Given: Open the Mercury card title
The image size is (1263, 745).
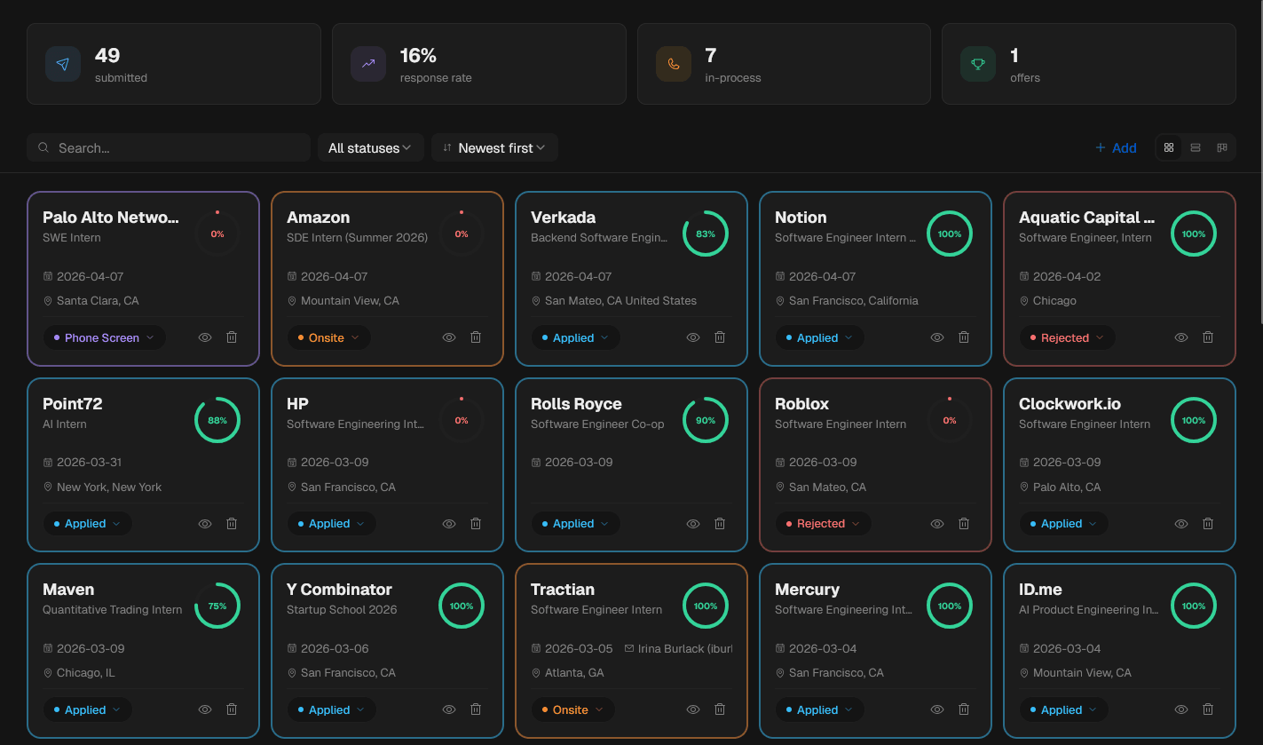Looking at the screenshot, I should pyautogui.click(x=807, y=590).
